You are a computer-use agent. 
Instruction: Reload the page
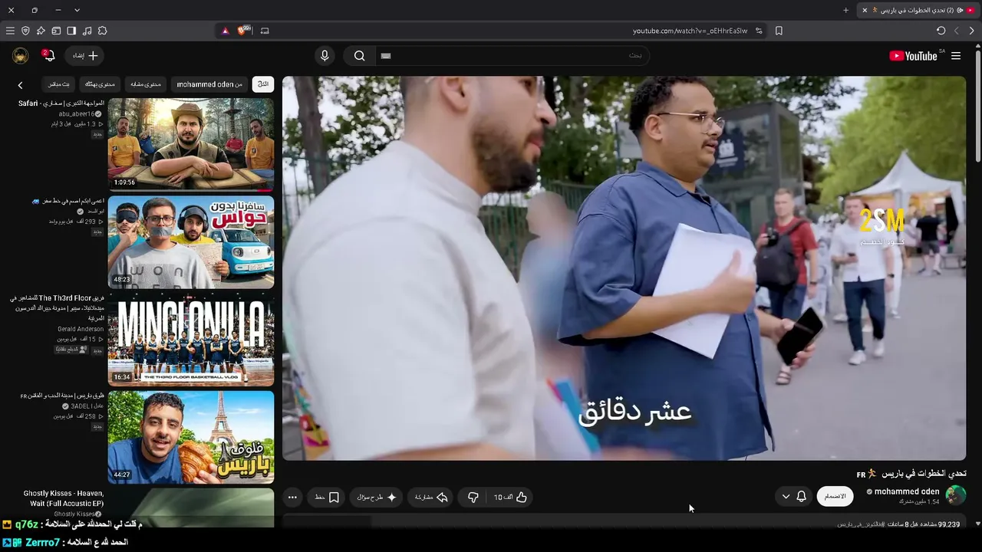click(941, 31)
